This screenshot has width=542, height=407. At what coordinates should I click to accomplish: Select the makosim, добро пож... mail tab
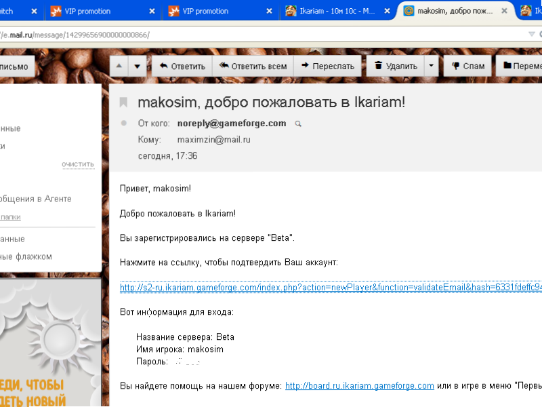click(455, 11)
